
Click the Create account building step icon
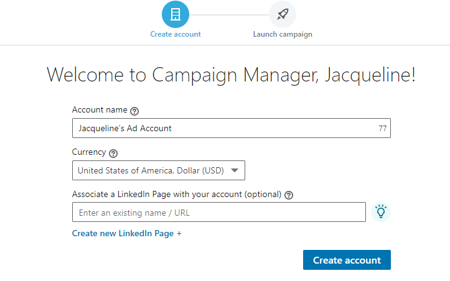click(176, 14)
